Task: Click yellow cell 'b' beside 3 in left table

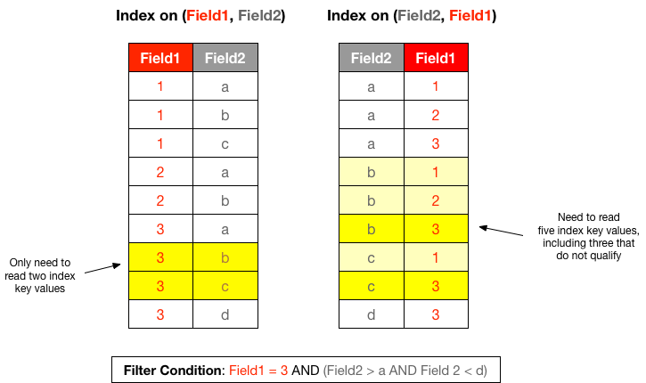Action: pos(225,257)
